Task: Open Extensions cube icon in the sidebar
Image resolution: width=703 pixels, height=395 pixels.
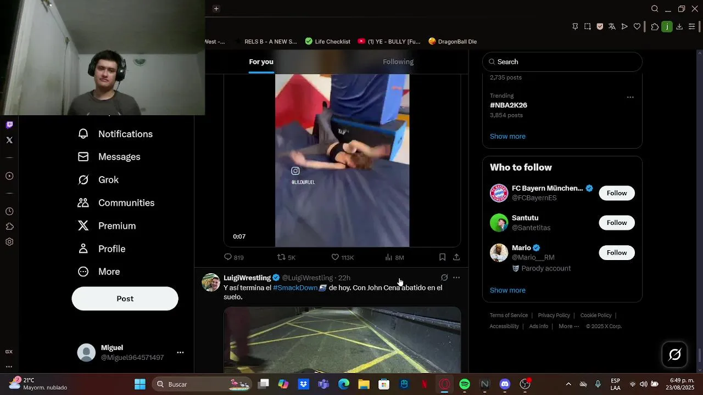Action: [x=9, y=227]
